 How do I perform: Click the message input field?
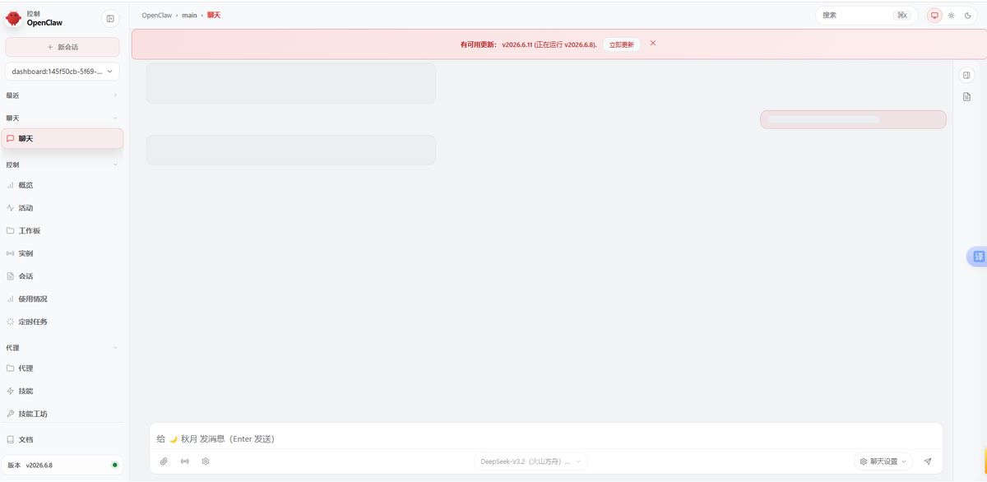point(546,438)
